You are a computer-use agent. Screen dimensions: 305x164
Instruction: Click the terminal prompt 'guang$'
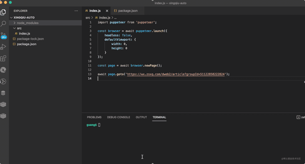[92, 125]
